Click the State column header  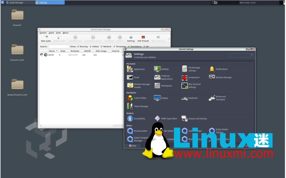click(x=63, y=51)
